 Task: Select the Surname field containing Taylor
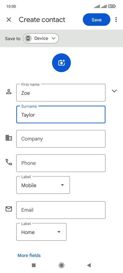click(61, 115)
